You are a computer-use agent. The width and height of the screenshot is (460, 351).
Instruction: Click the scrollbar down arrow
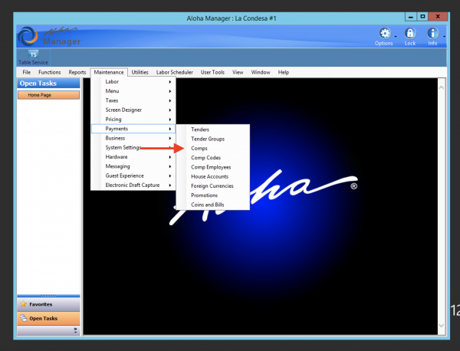[442, 326]
